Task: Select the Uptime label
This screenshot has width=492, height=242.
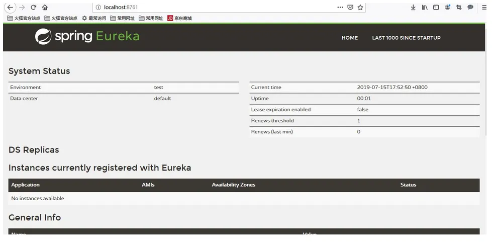Action: coord(260,99)
